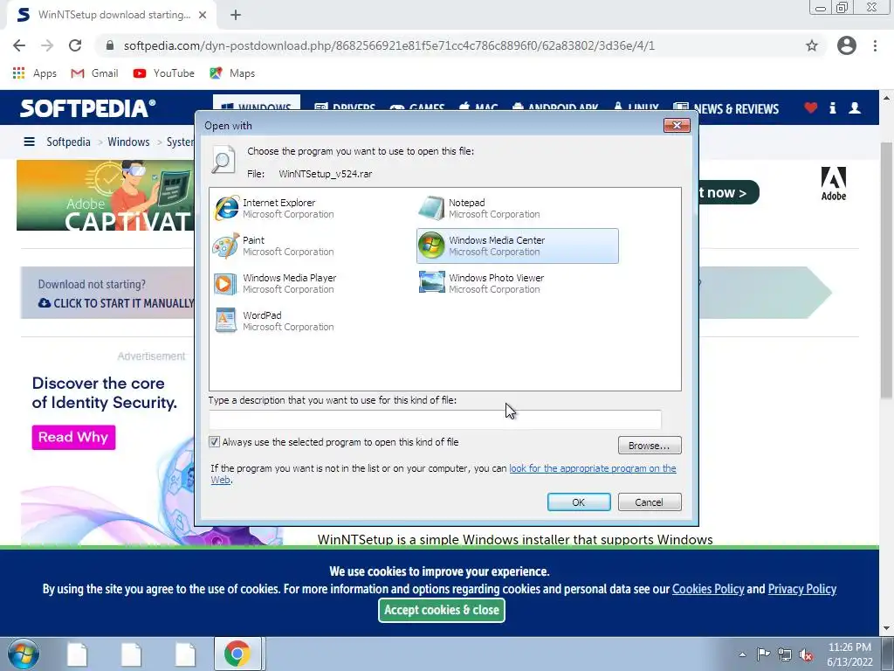Image resolution: width=894 pixels, height=671 pixels.
Task: Select Windows Media Player icon
Action: coord(226,284)
